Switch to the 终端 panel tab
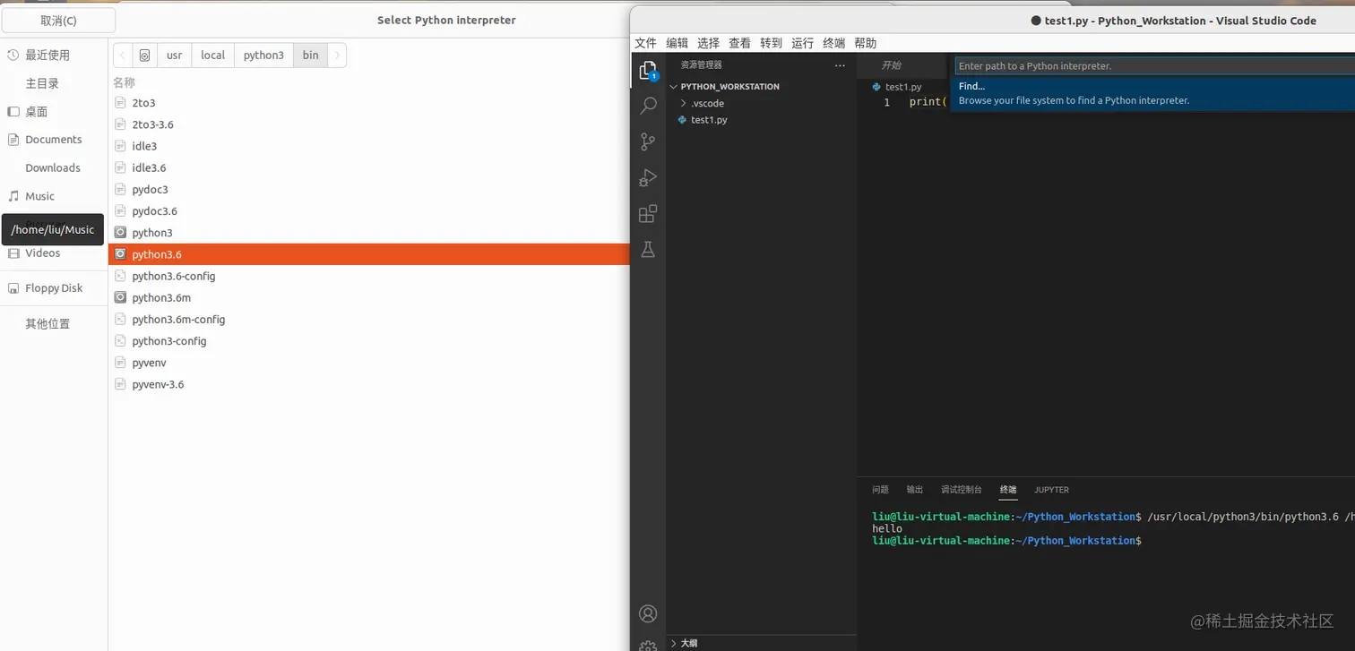1355x651 pixels. point(1008,490)
